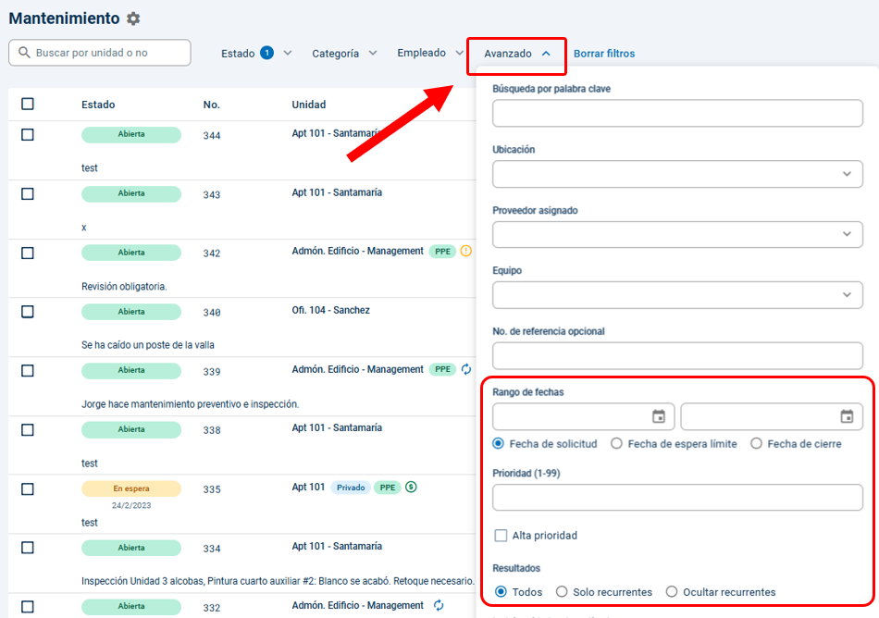Click PPE badge on request 335
The image size is (879, 618).
point(388,488)
